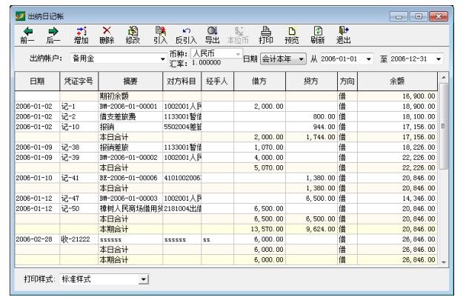Select voucher 记-47 cell
Screen dimensions: 466x300
coord(79,199)
